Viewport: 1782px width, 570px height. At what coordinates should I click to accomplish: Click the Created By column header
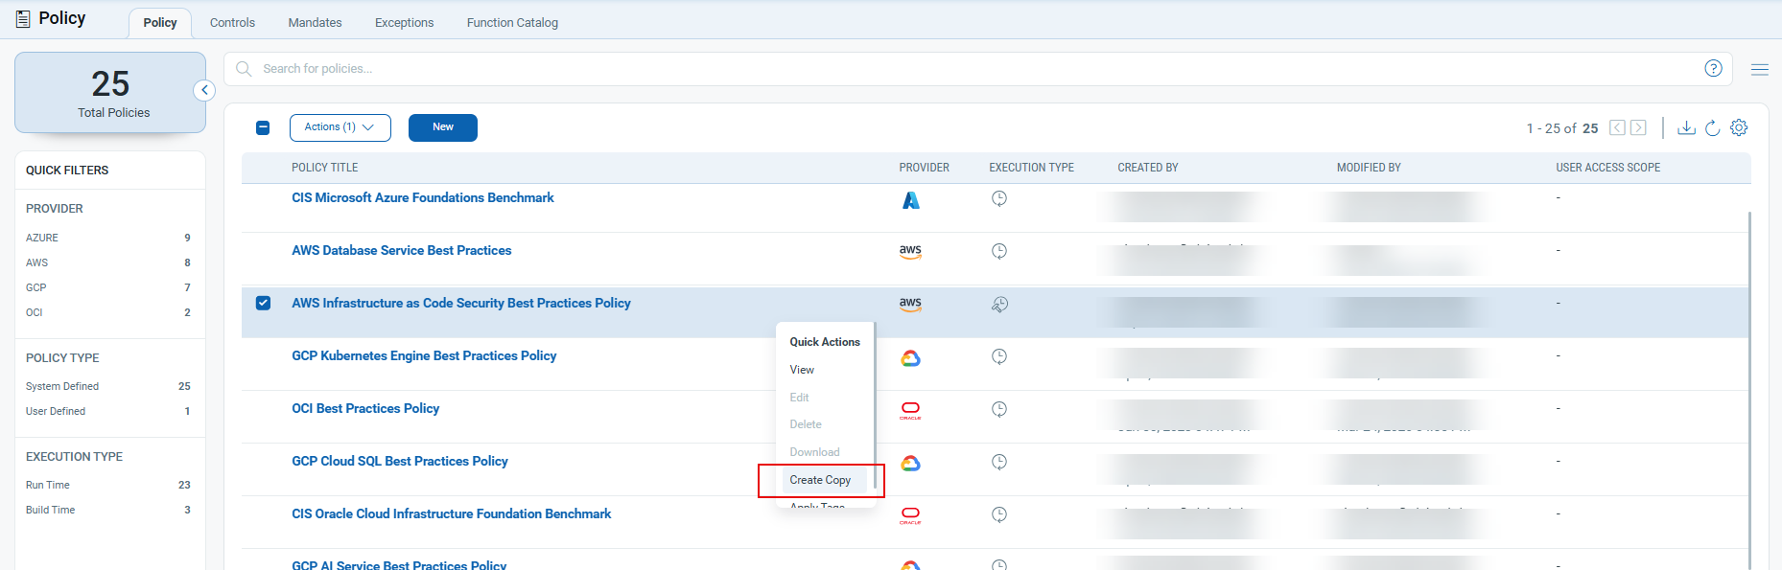coord(1148,168)
